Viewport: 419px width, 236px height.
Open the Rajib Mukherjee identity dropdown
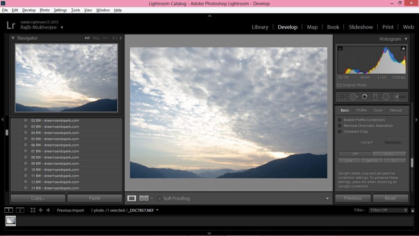click(x=62, y=27)
